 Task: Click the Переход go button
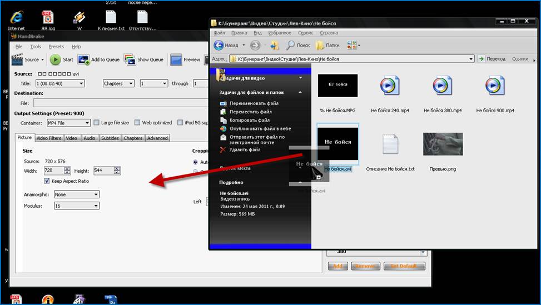point(492,59)
